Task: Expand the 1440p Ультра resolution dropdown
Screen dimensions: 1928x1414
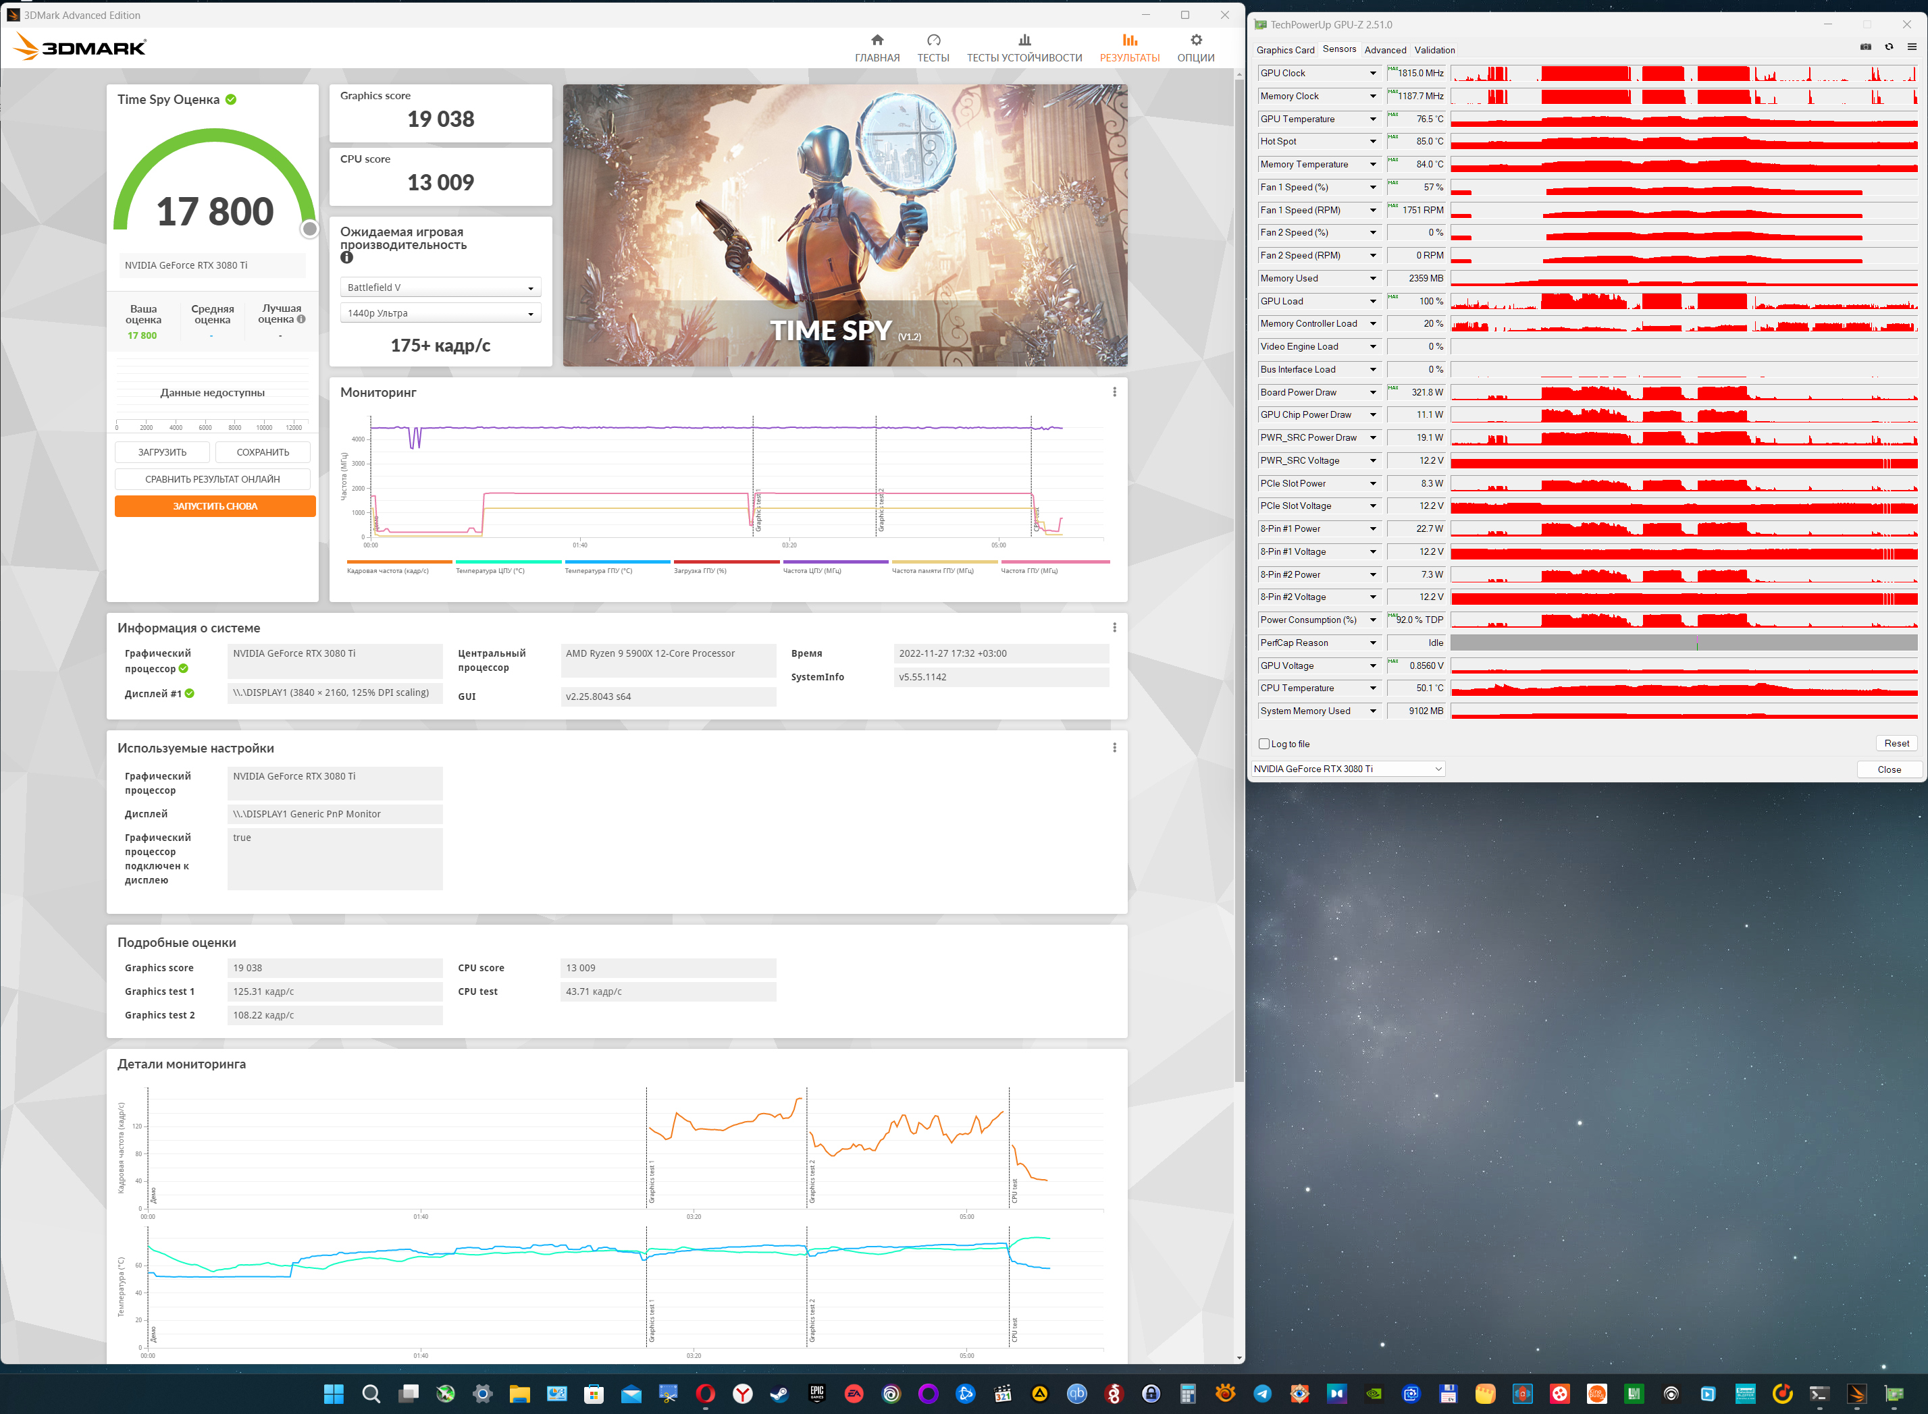Action: 440,313
